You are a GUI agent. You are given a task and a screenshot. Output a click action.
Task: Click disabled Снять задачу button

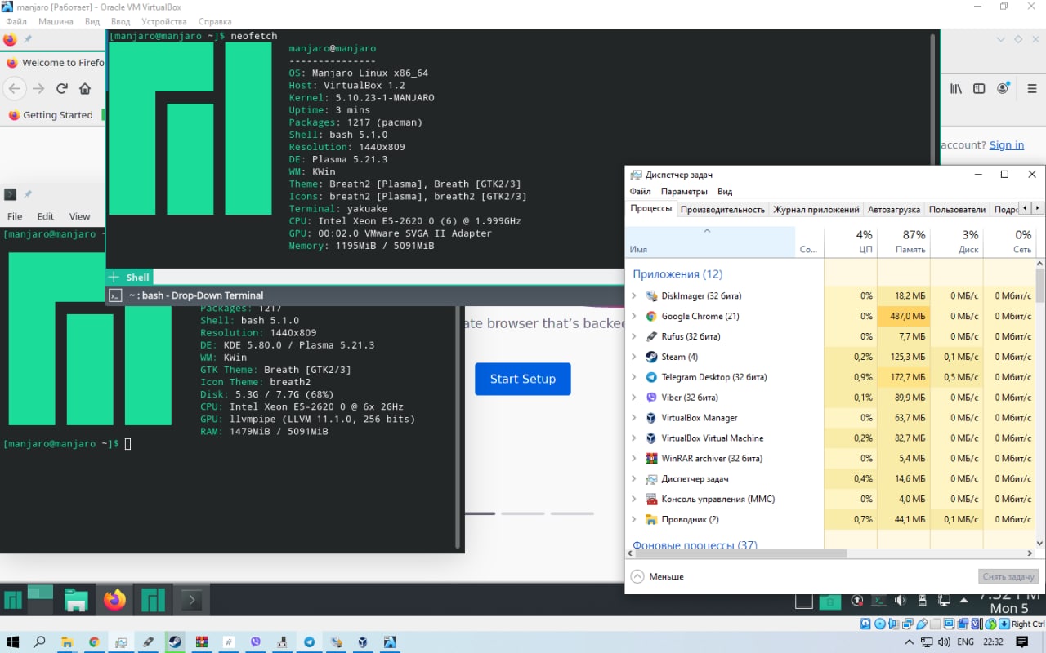[x=1008, y=576]
